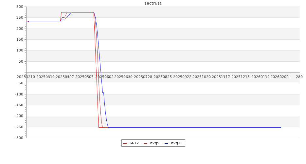Select the -300 y-axis value label
This screenshot has width=306, height=164.
(19, 138)
